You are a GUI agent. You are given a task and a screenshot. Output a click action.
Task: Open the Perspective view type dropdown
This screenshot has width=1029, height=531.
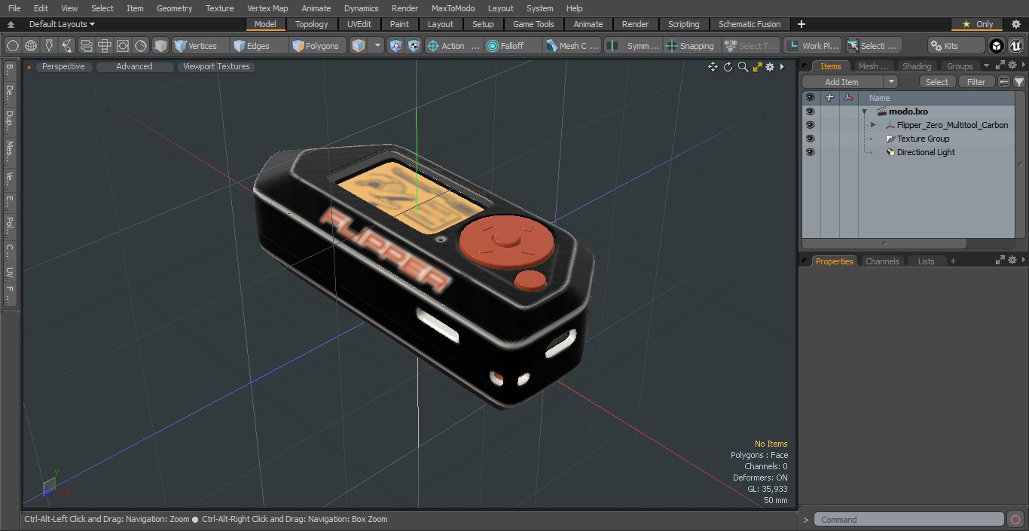63,66
